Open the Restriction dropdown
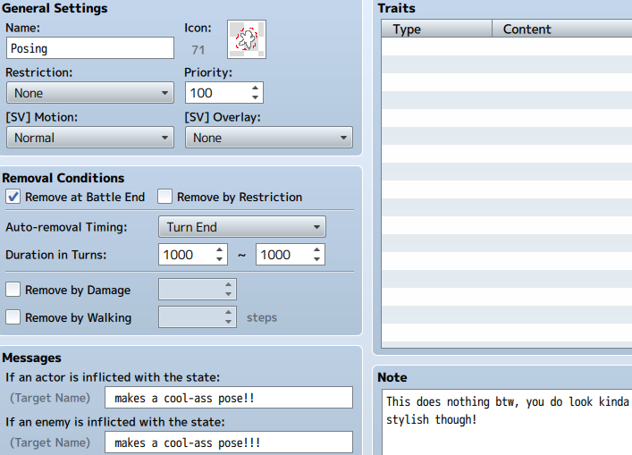Viewport: 632px width, 455px height. point(89,93)
